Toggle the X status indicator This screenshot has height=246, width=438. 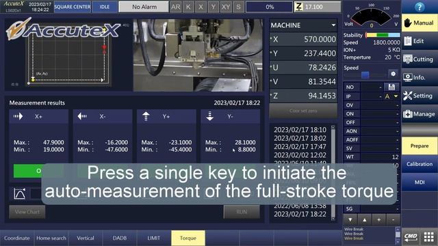(201, 7)
